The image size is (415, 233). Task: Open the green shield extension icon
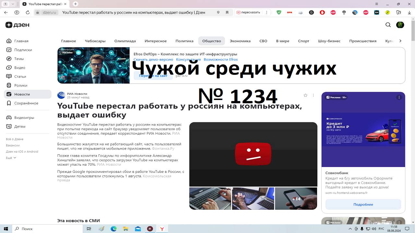[279, 12]
